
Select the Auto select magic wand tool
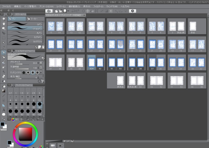coord(4,43)
